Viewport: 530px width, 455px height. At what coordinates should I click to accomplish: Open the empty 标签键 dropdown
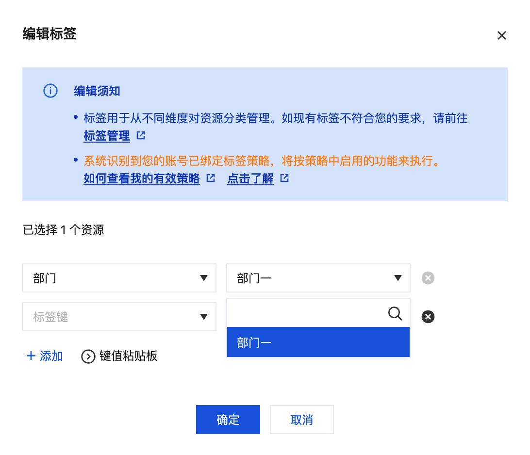point(119,317)
